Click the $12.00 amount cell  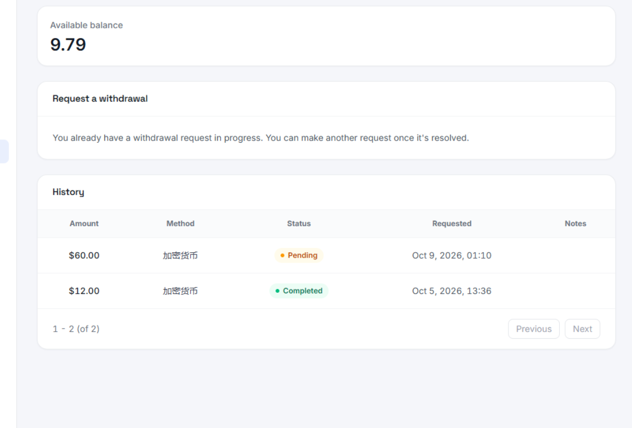pyautogui.click(x=84, y=291)
